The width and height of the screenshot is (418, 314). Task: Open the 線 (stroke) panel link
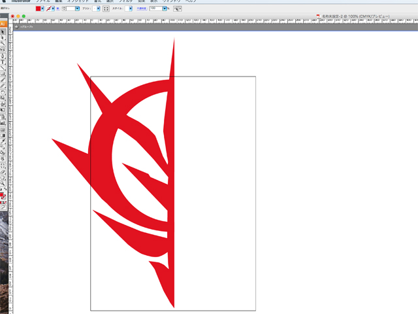pos(58,9)
